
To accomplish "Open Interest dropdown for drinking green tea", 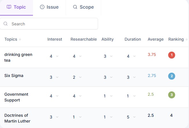I will pyautogui.click(x=54, y=56).
